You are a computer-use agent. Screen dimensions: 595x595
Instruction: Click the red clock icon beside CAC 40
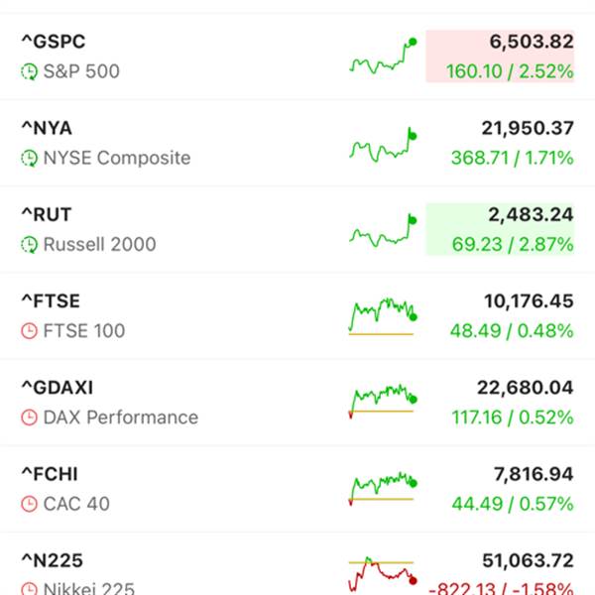click(30, 504)
